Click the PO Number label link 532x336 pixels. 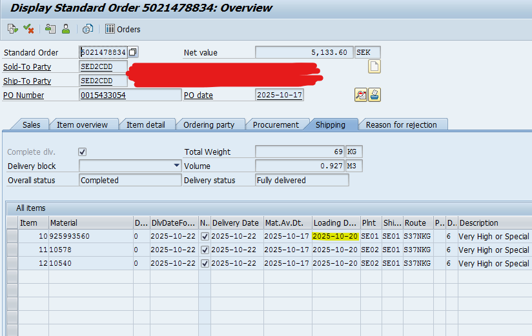point(23,95)
